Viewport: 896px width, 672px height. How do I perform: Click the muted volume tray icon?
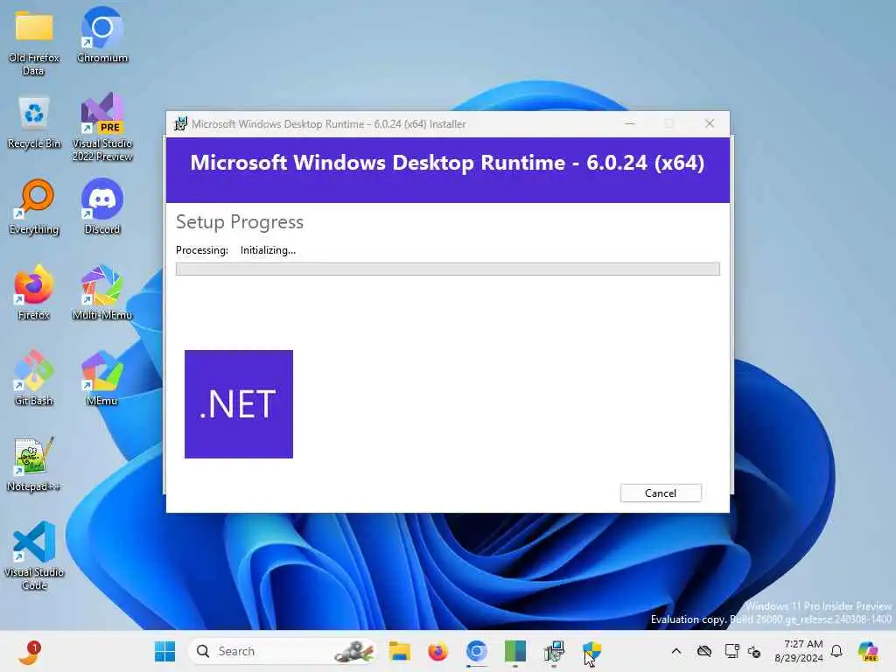pyautogui.click(x=754, y=651)
